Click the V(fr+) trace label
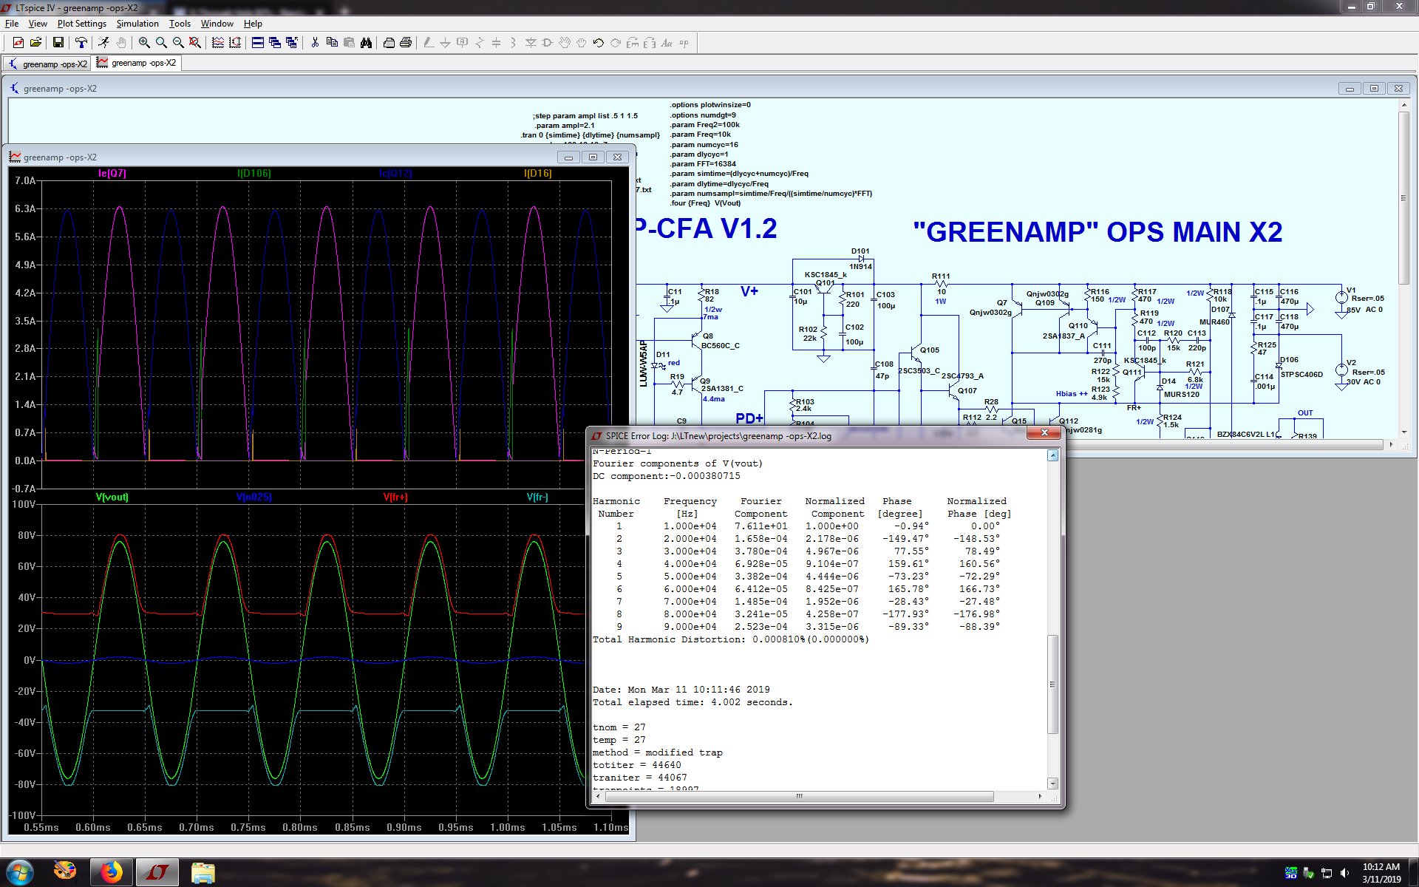This screenshot has height=887, width=1419. coord(395,497)
